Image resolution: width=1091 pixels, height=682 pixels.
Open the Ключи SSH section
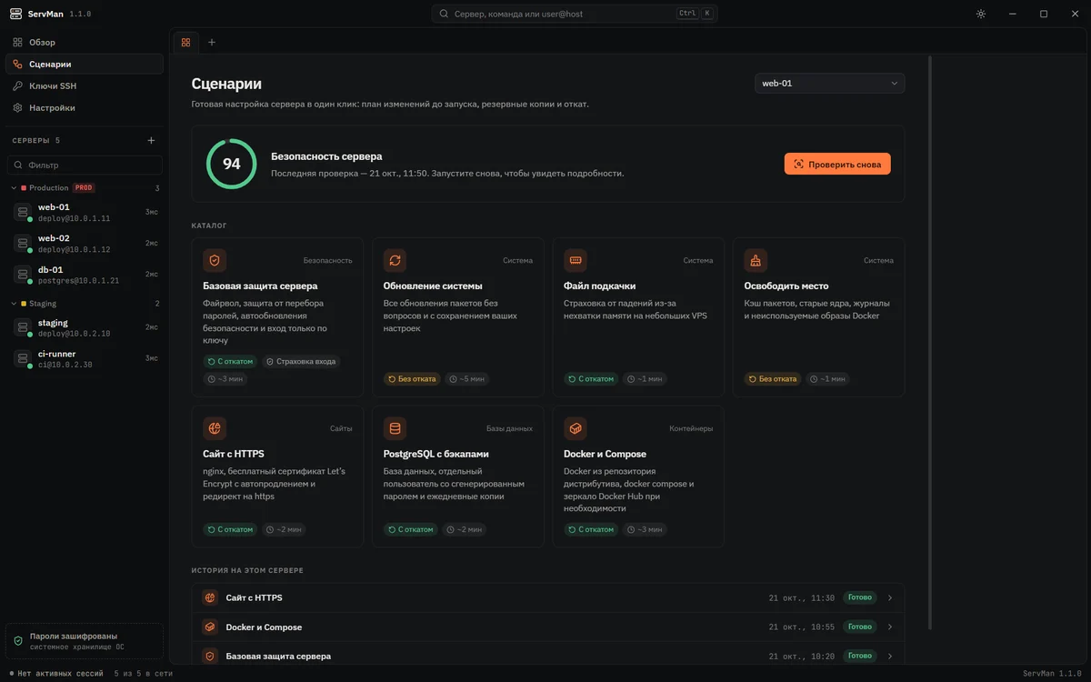click(x=85, y=86)
